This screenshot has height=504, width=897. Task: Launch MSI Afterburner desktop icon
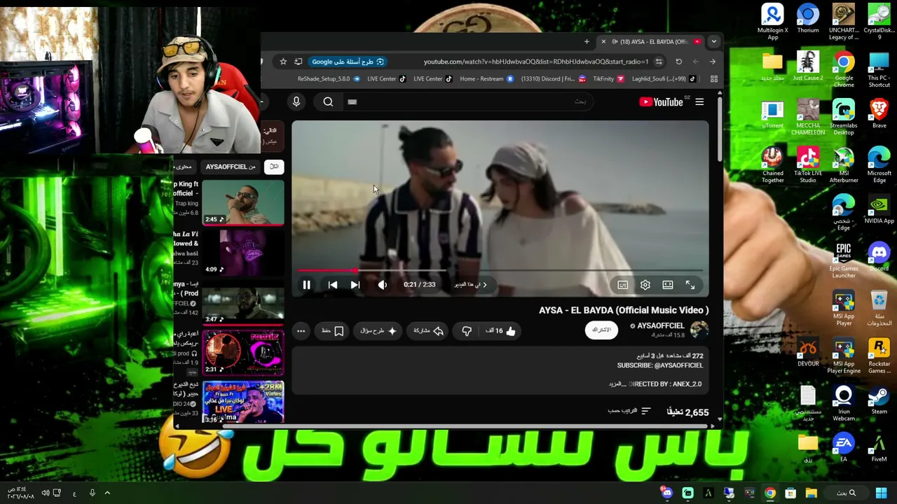[843, 165]
